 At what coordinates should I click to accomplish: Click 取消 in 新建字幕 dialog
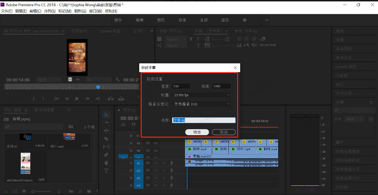point(224,132)
